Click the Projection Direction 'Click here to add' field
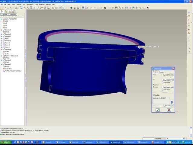Screen dimensions: 193x145 (x=168, y=87)
